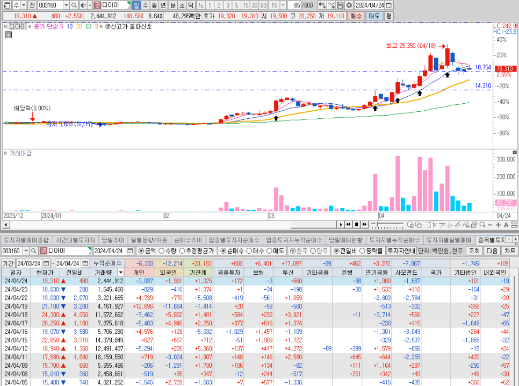Open the 거래량 column dropdown arrow
The height and width of the screenshot is (386, 519).
[121, 273]
